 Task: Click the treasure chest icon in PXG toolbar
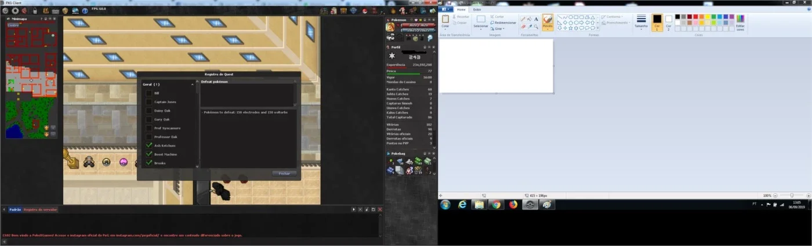tap(343, 11)
